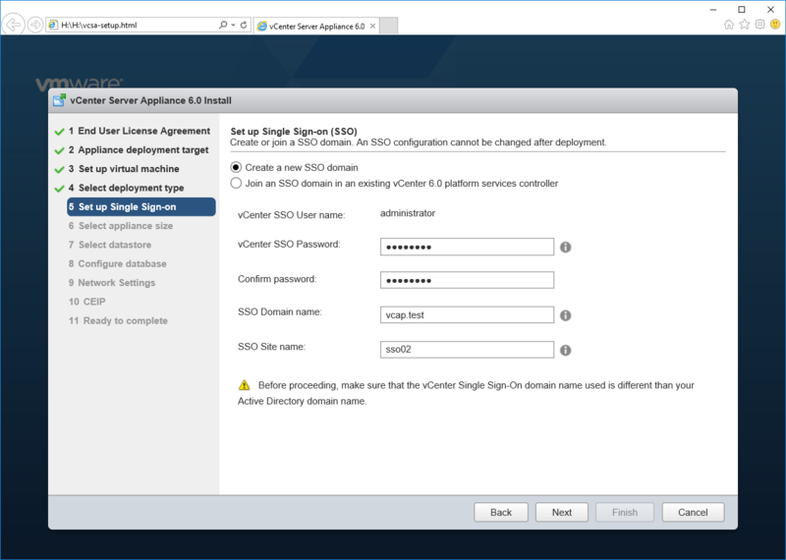
Task: Click step 10 CEIP
Action: 86,302
